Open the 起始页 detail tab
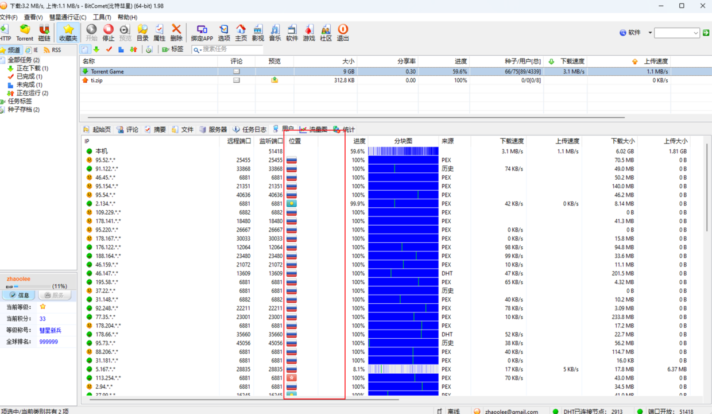Screen dimensions: 712x414 (x=97, y=130)
